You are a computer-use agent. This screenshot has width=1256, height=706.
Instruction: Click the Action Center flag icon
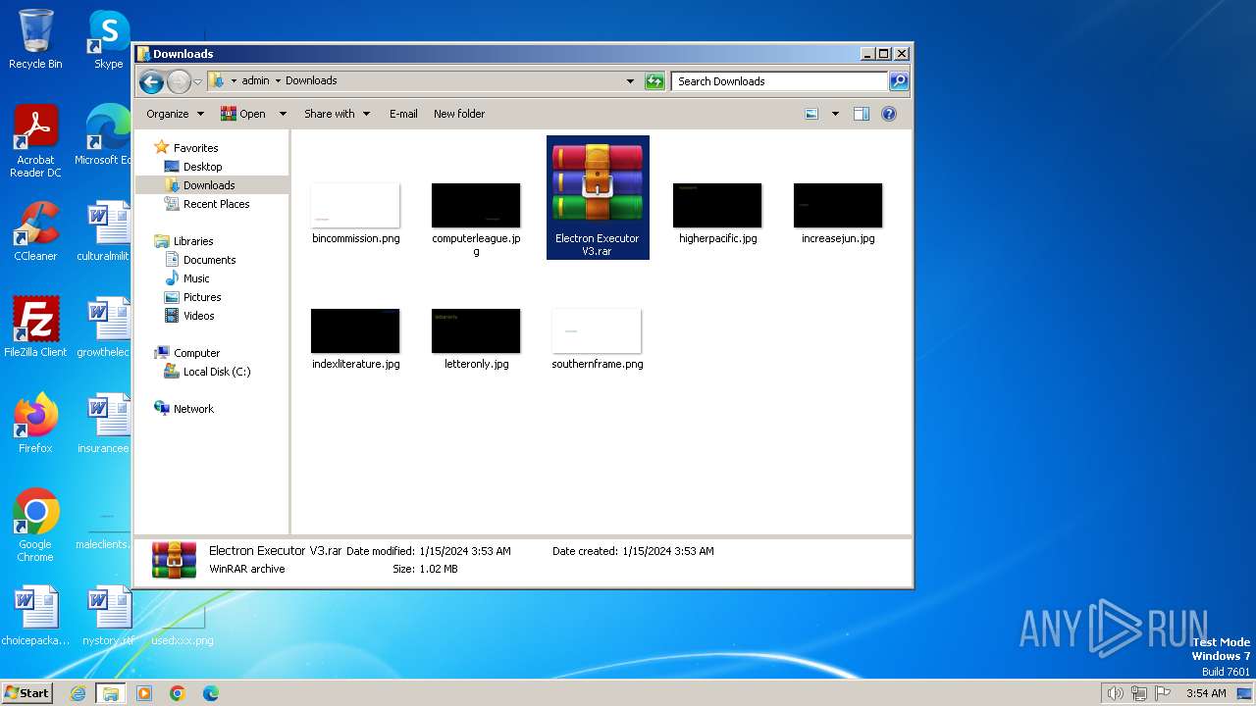(x=1164, y=693)
